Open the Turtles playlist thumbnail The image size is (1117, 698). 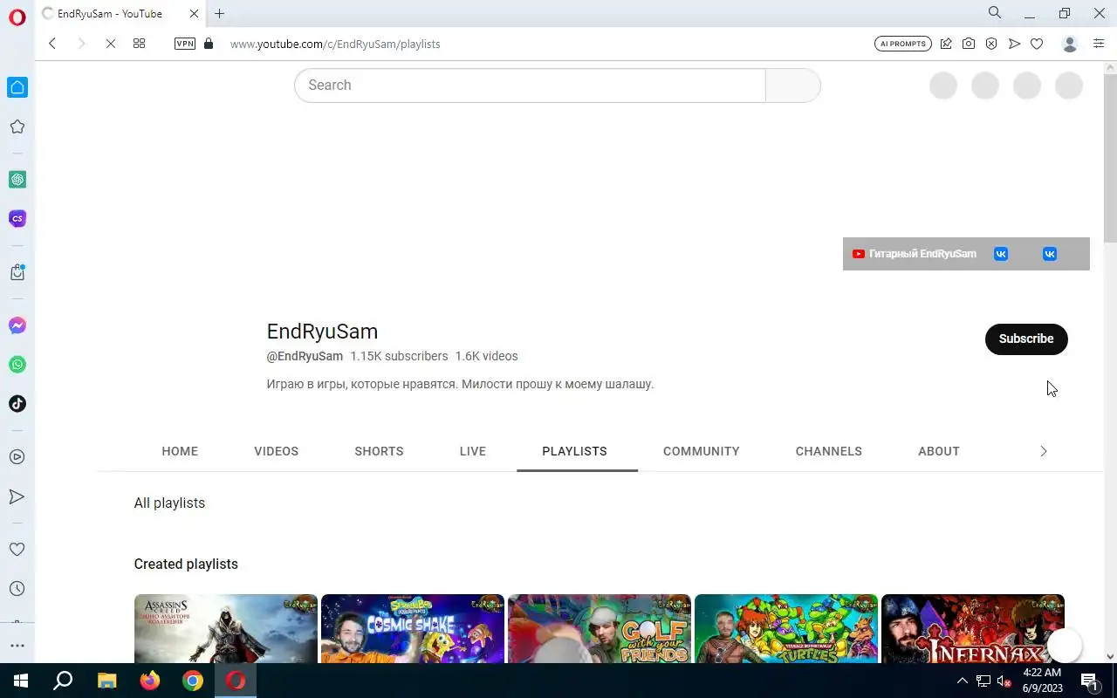pyautogui.click(x=786, y=629)
